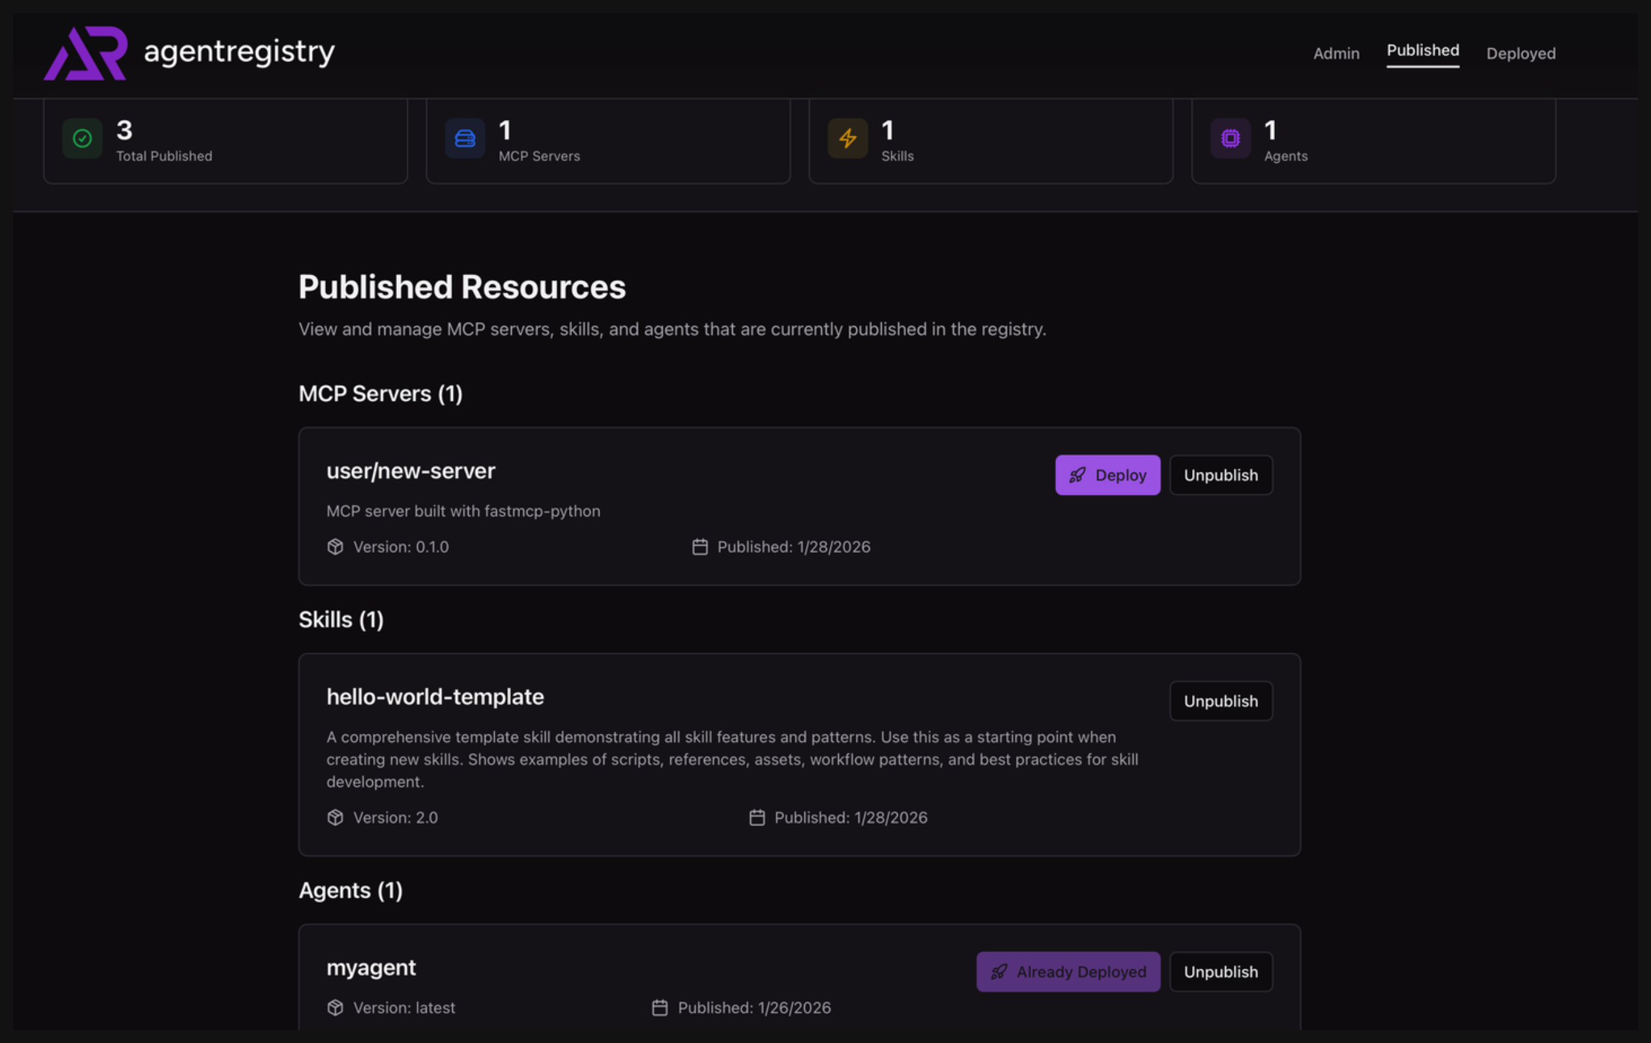
Task: Click calendar icon beside hello-world-template published date
Action: pos(756,817)
